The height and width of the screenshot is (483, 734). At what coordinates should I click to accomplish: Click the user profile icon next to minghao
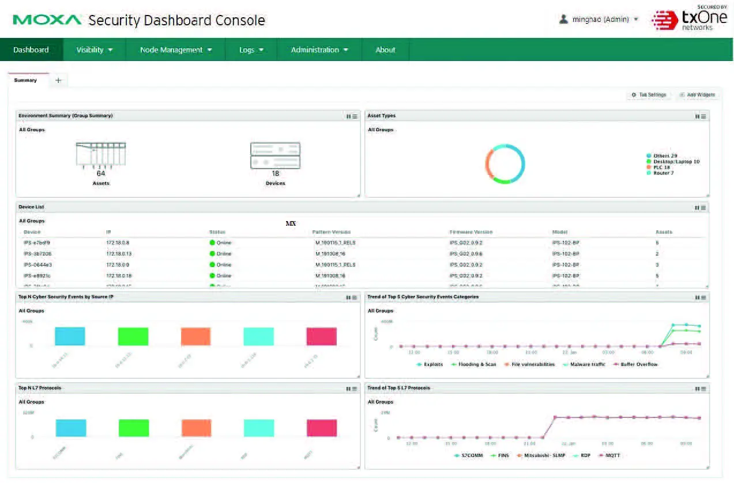[x=562, y=19]
